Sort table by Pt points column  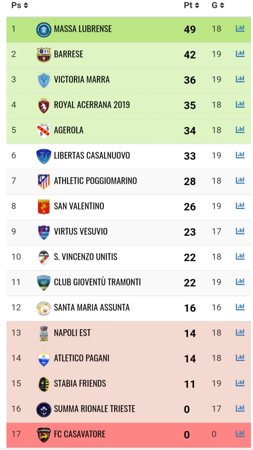191,5
